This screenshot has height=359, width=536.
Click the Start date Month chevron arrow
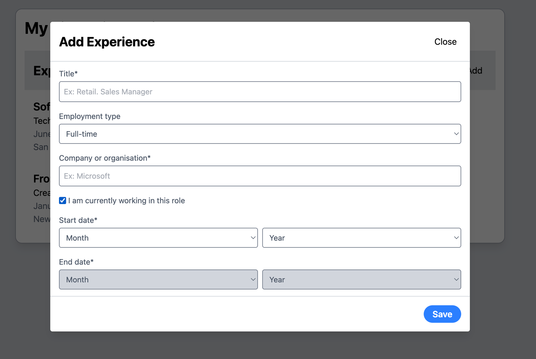click(x=253, y=238)
